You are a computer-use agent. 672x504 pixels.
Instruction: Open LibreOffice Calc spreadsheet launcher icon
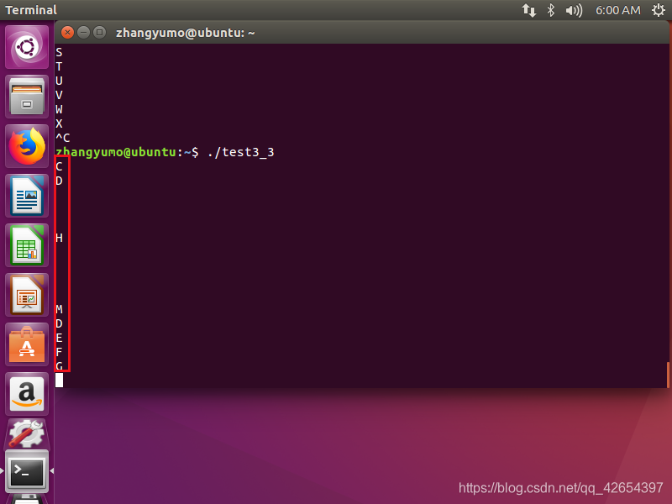[27, 245]
